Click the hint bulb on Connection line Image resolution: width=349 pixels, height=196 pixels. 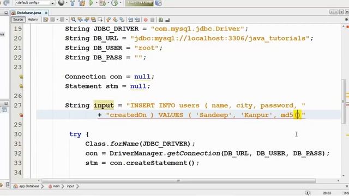click(x=21, y=77)
